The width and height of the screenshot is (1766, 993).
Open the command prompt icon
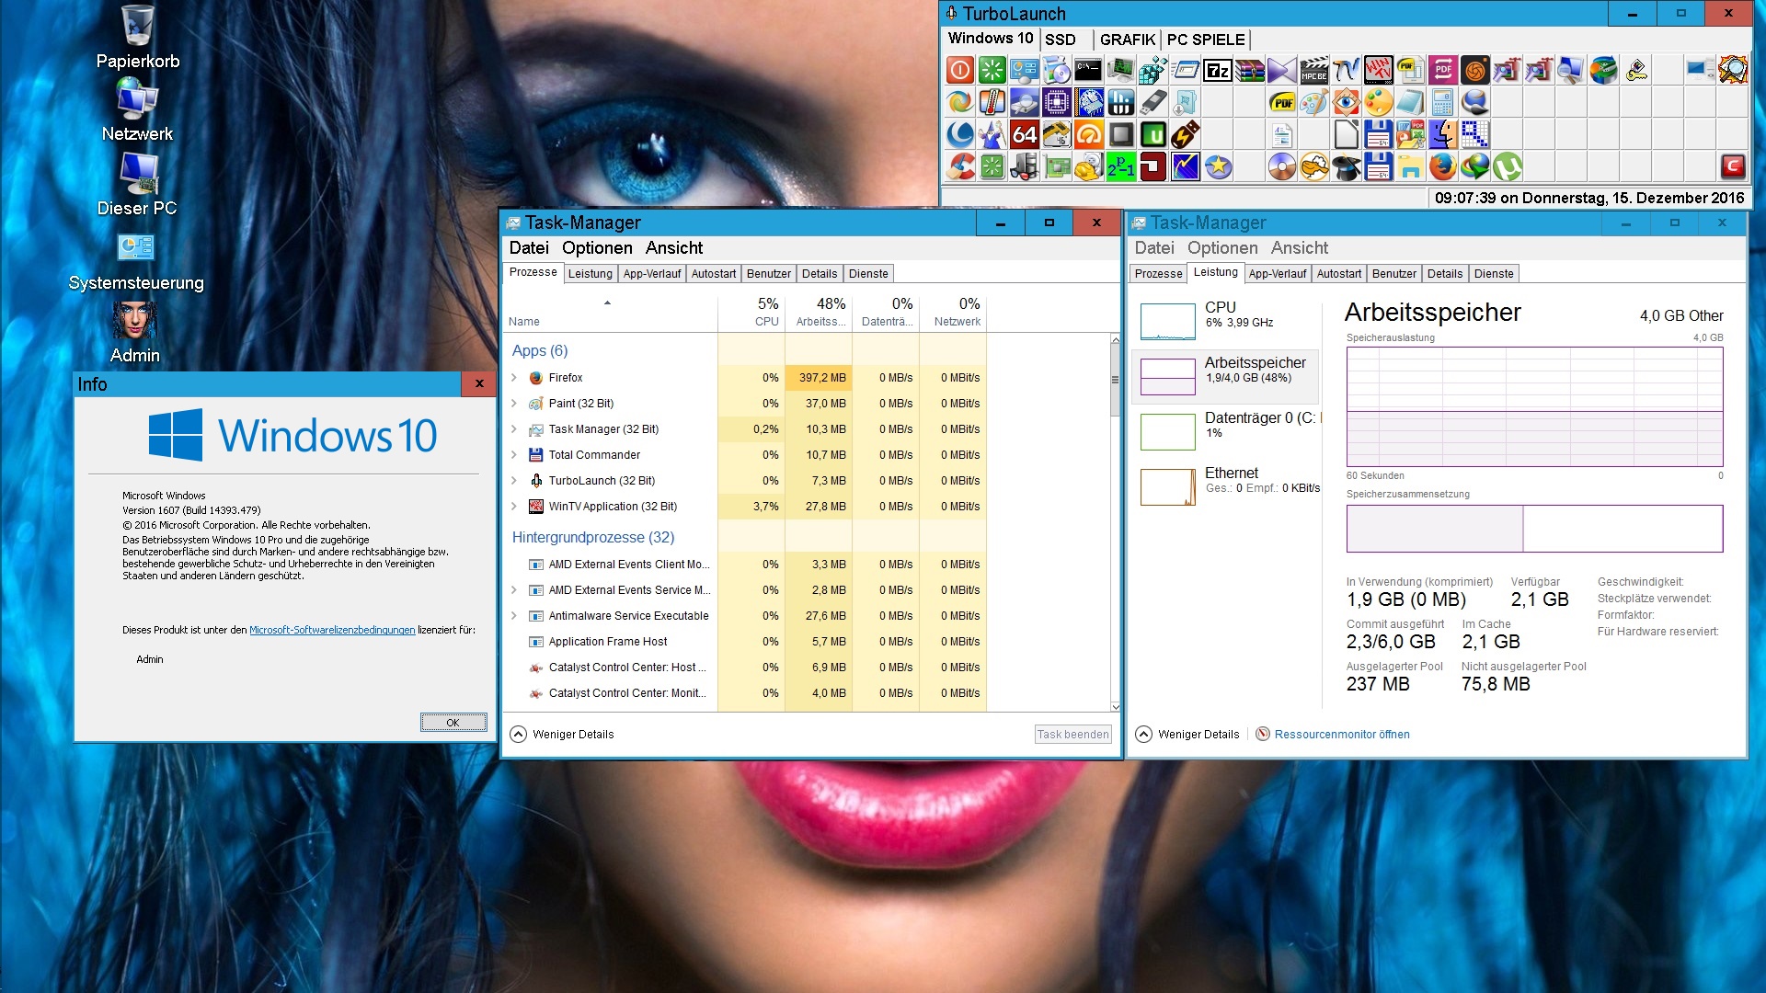click(1088, 70)
